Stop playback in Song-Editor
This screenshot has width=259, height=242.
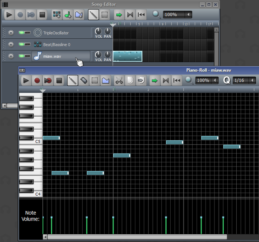point(42,15)
